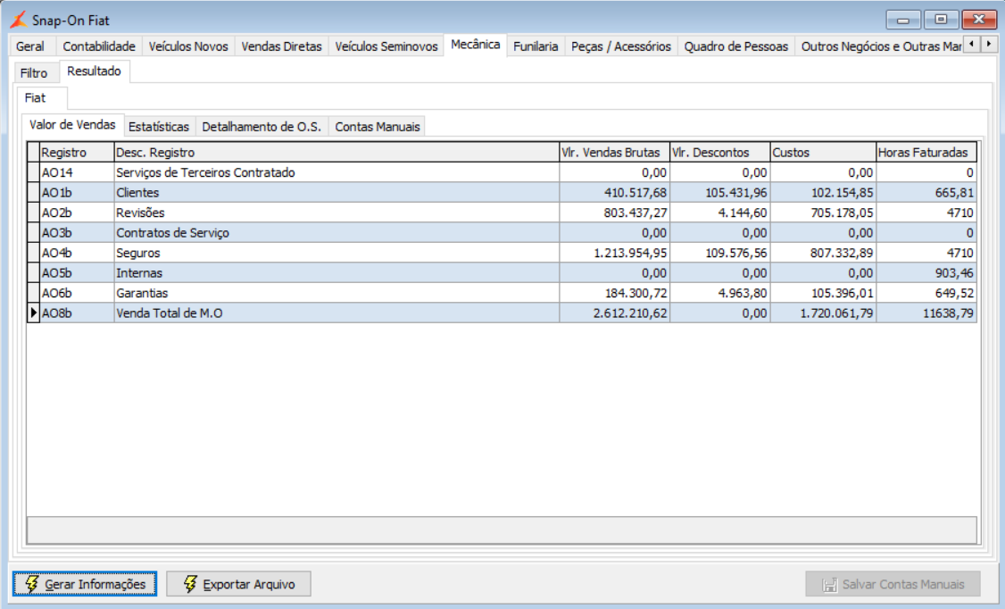The width and height of the screenshot is (1005, 609).
Task: Click the tab strip's right scroll arrow
Action: pyautogui.click(x=989, y=44)
